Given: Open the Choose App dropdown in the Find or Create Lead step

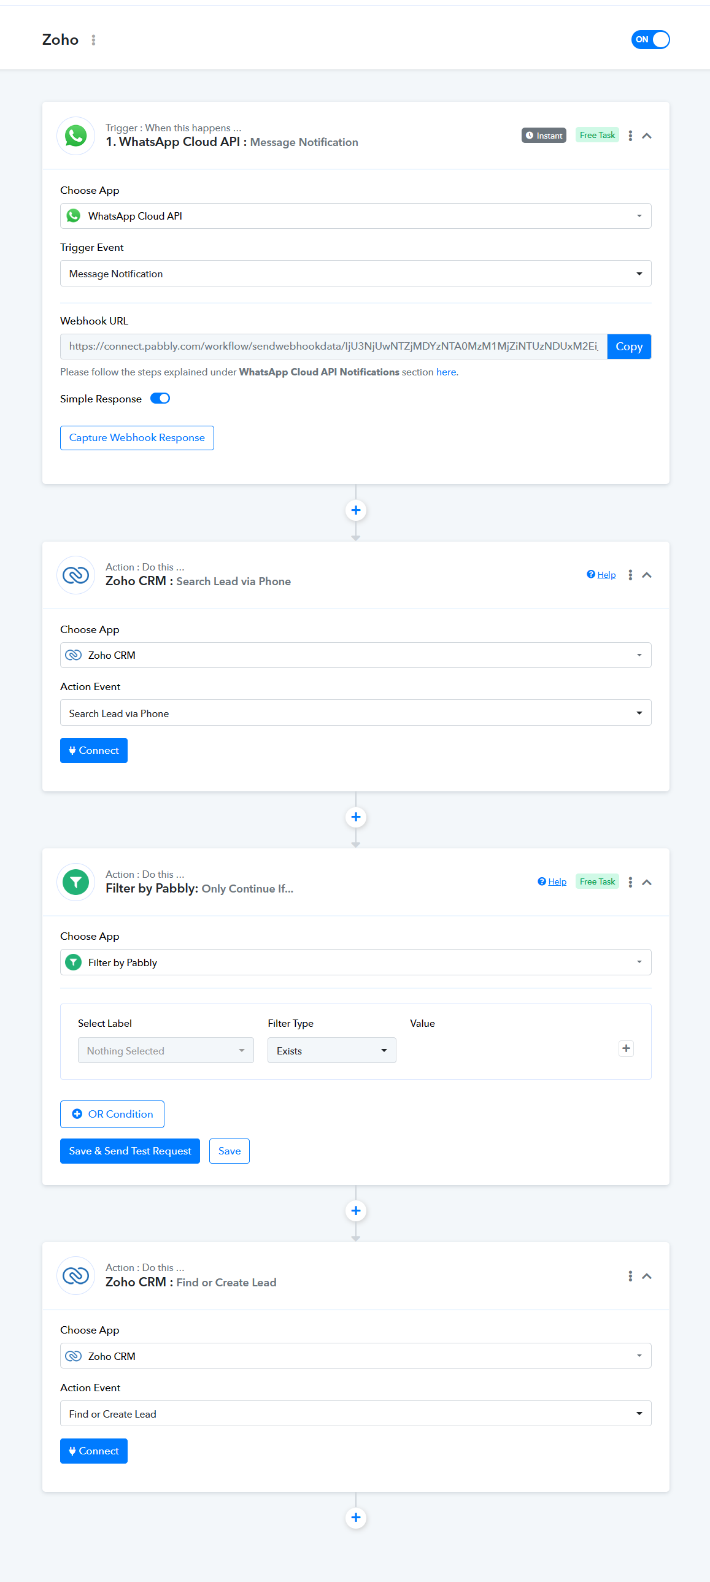Looking at the screenshot, I should (356, 1356).
